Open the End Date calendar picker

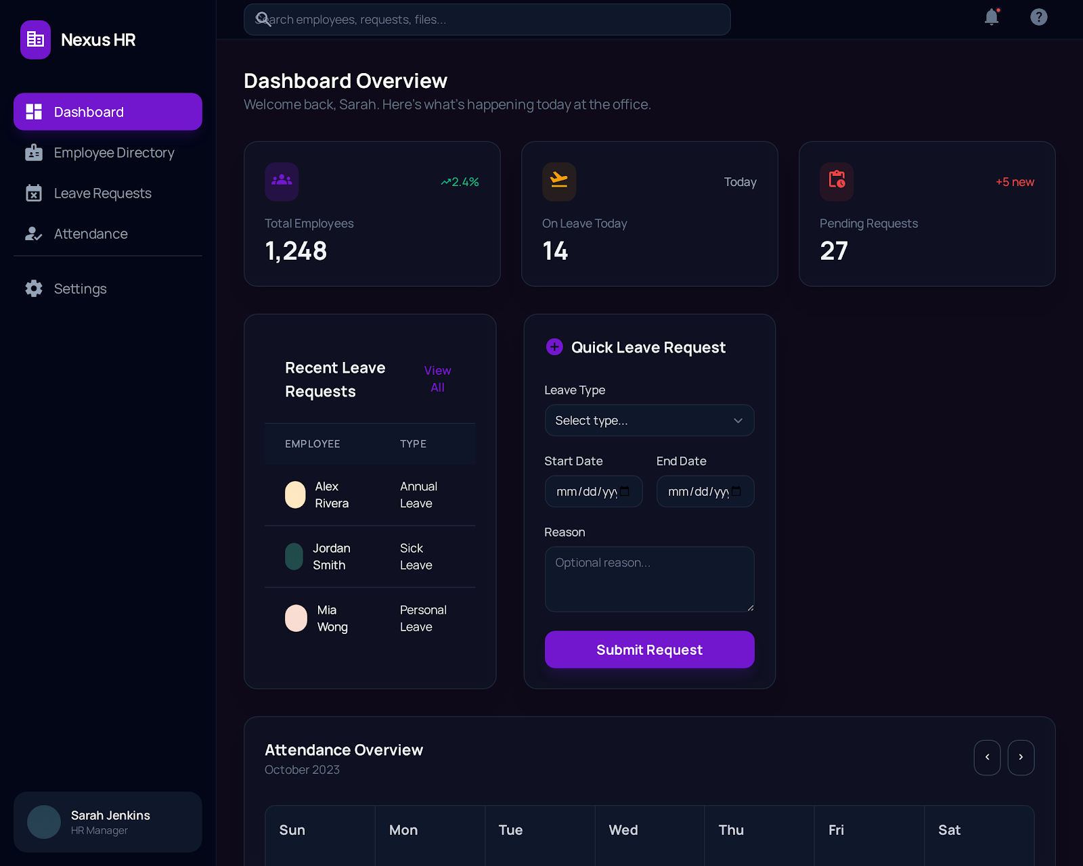pos(736,492)
